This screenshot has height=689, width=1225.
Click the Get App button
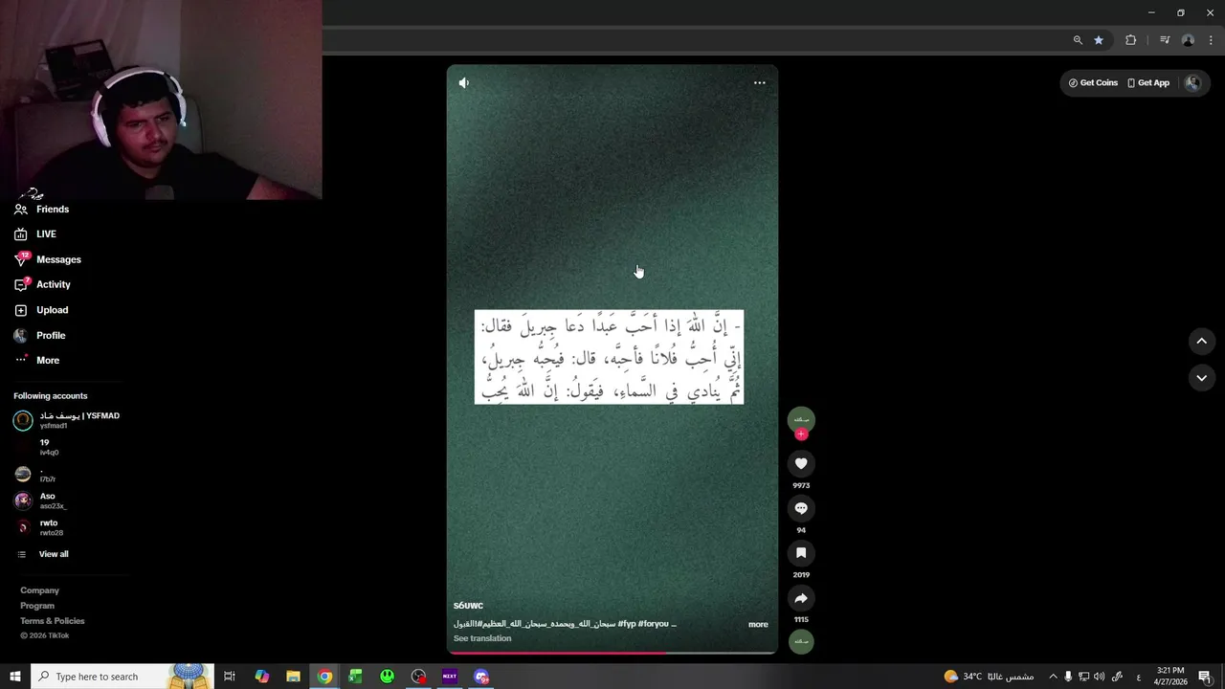pyautogui.click(x=1148, y=83)
